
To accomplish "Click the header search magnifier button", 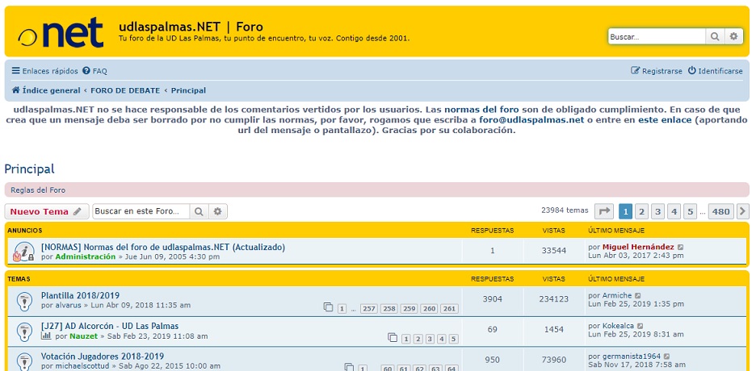I will 715,36.
